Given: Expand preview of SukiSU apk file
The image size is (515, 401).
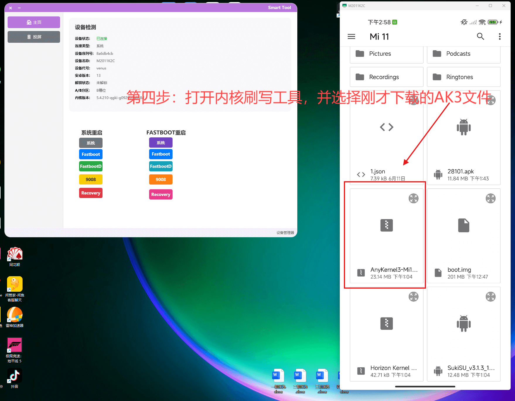Looking at the screenshot, I should 491,297.
